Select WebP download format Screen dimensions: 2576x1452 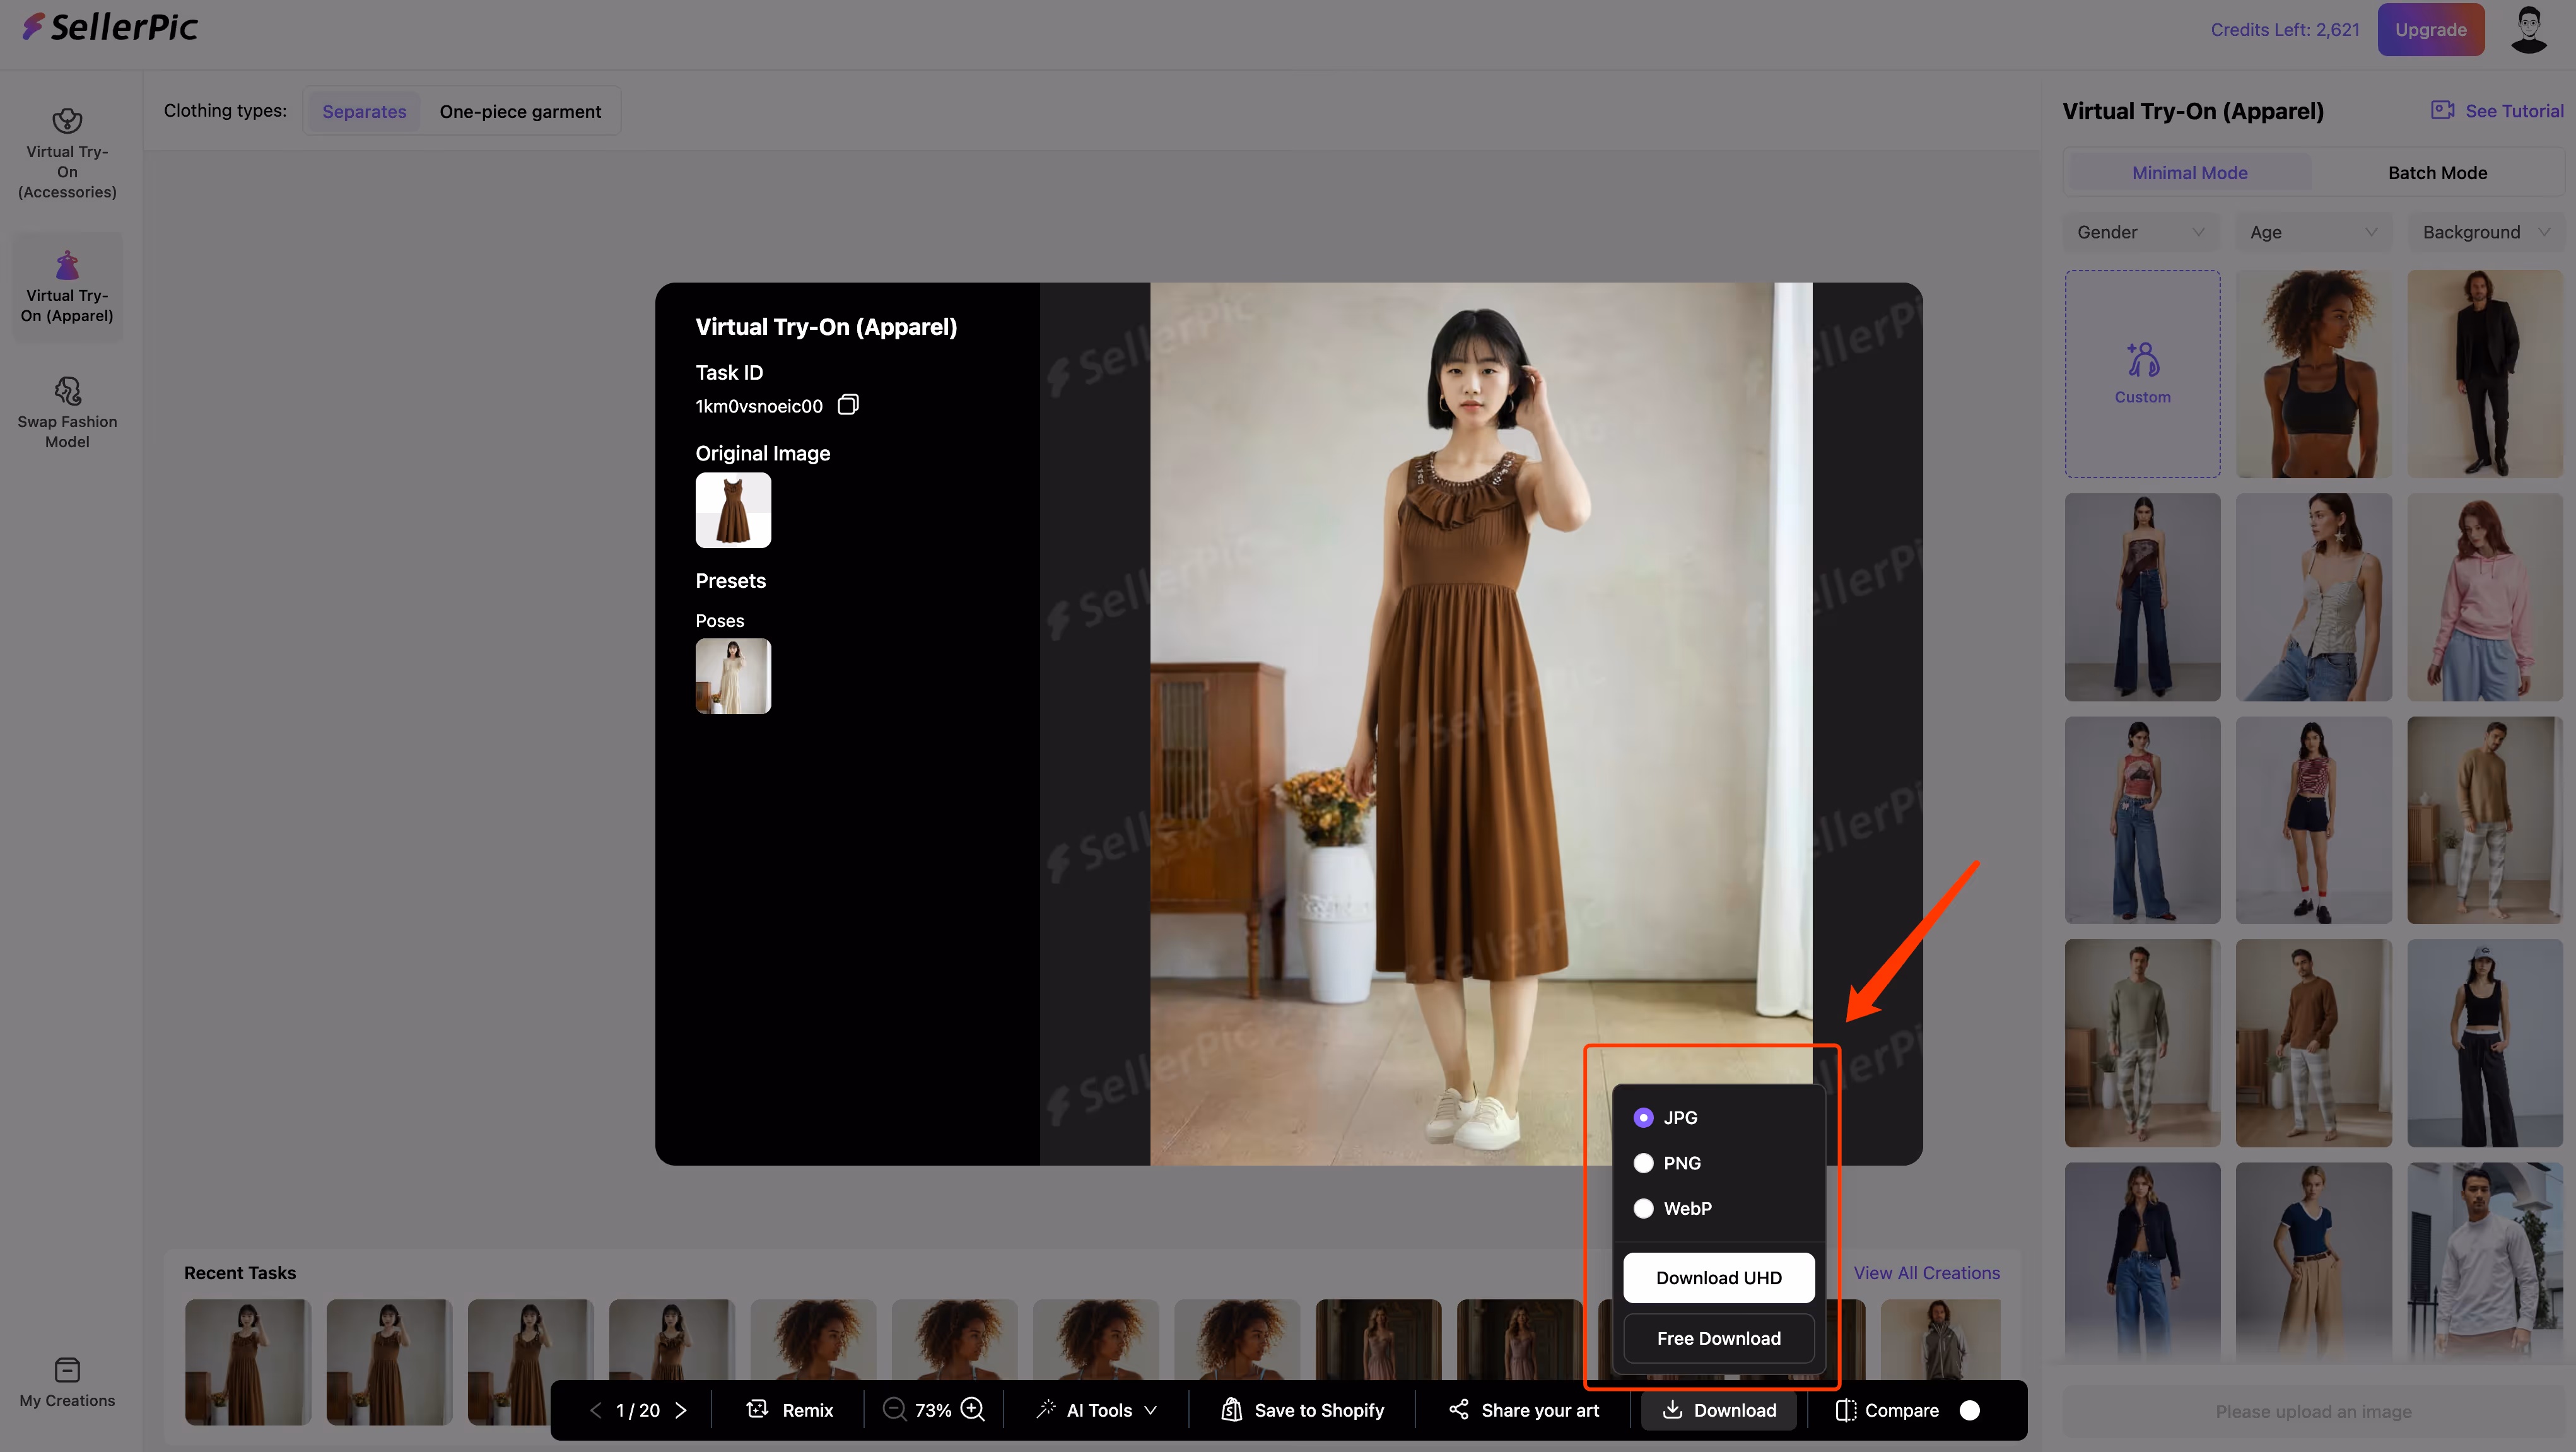tap(1643, 1208)
